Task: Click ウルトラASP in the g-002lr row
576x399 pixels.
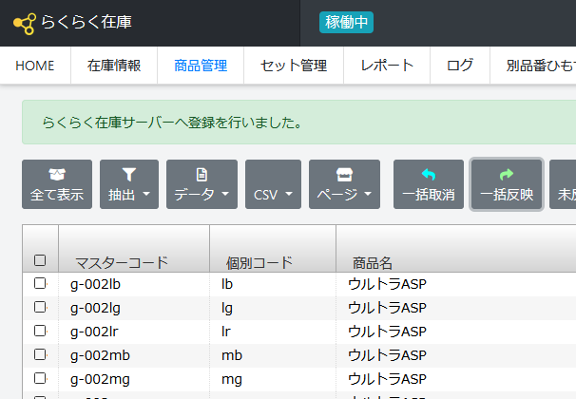Action: coord(387,332)
